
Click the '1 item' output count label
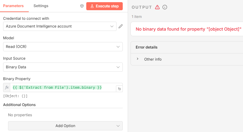click(x=137, y=17)
